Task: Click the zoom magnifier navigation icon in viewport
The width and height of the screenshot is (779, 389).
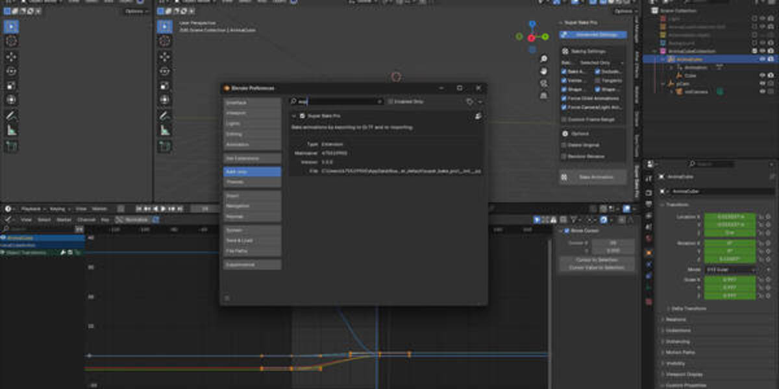Action: point(543,59)
